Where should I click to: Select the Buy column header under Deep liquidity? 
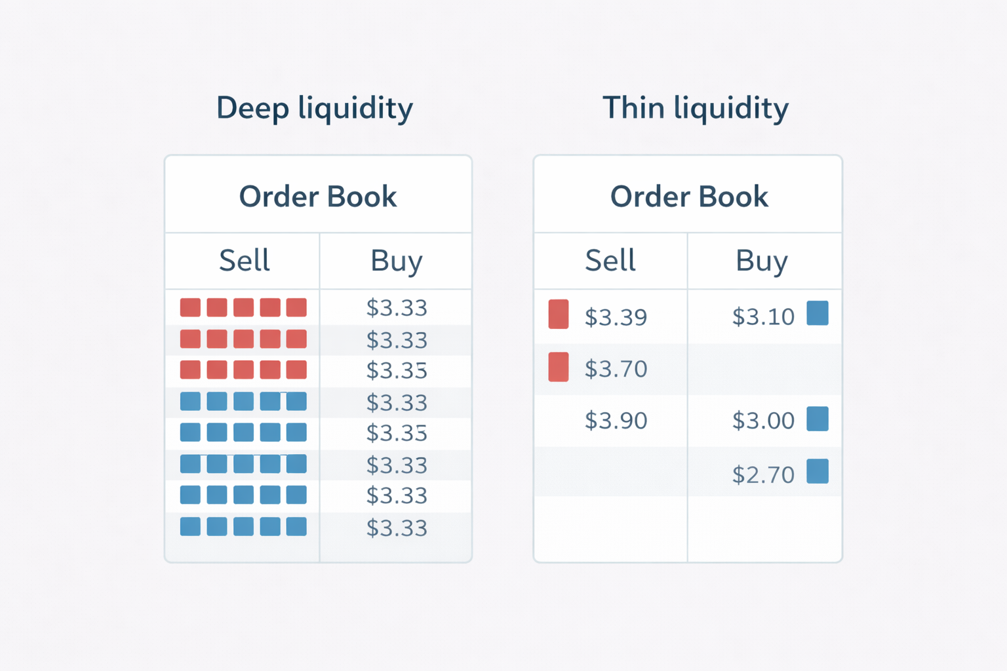[x=396, y=261]
